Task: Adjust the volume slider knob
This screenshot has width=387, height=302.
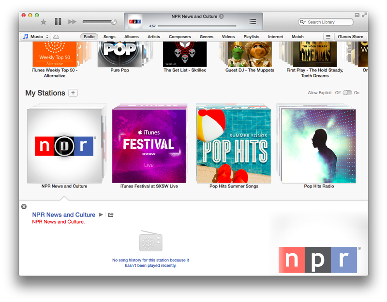Action: (x=114, y=22)
